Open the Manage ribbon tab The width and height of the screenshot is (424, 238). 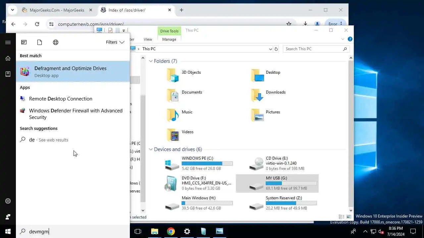pos(169,39)
